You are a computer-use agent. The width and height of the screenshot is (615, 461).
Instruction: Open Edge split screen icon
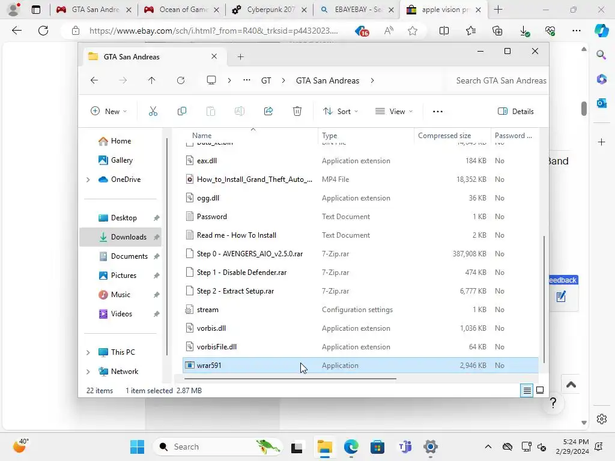coord(444,31)
